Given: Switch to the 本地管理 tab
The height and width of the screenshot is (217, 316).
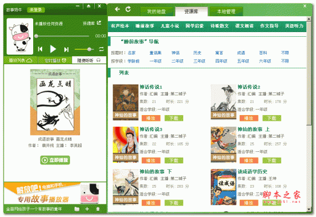Looking at the screenshot, I should pyautogui.click(x=226, y=12).
